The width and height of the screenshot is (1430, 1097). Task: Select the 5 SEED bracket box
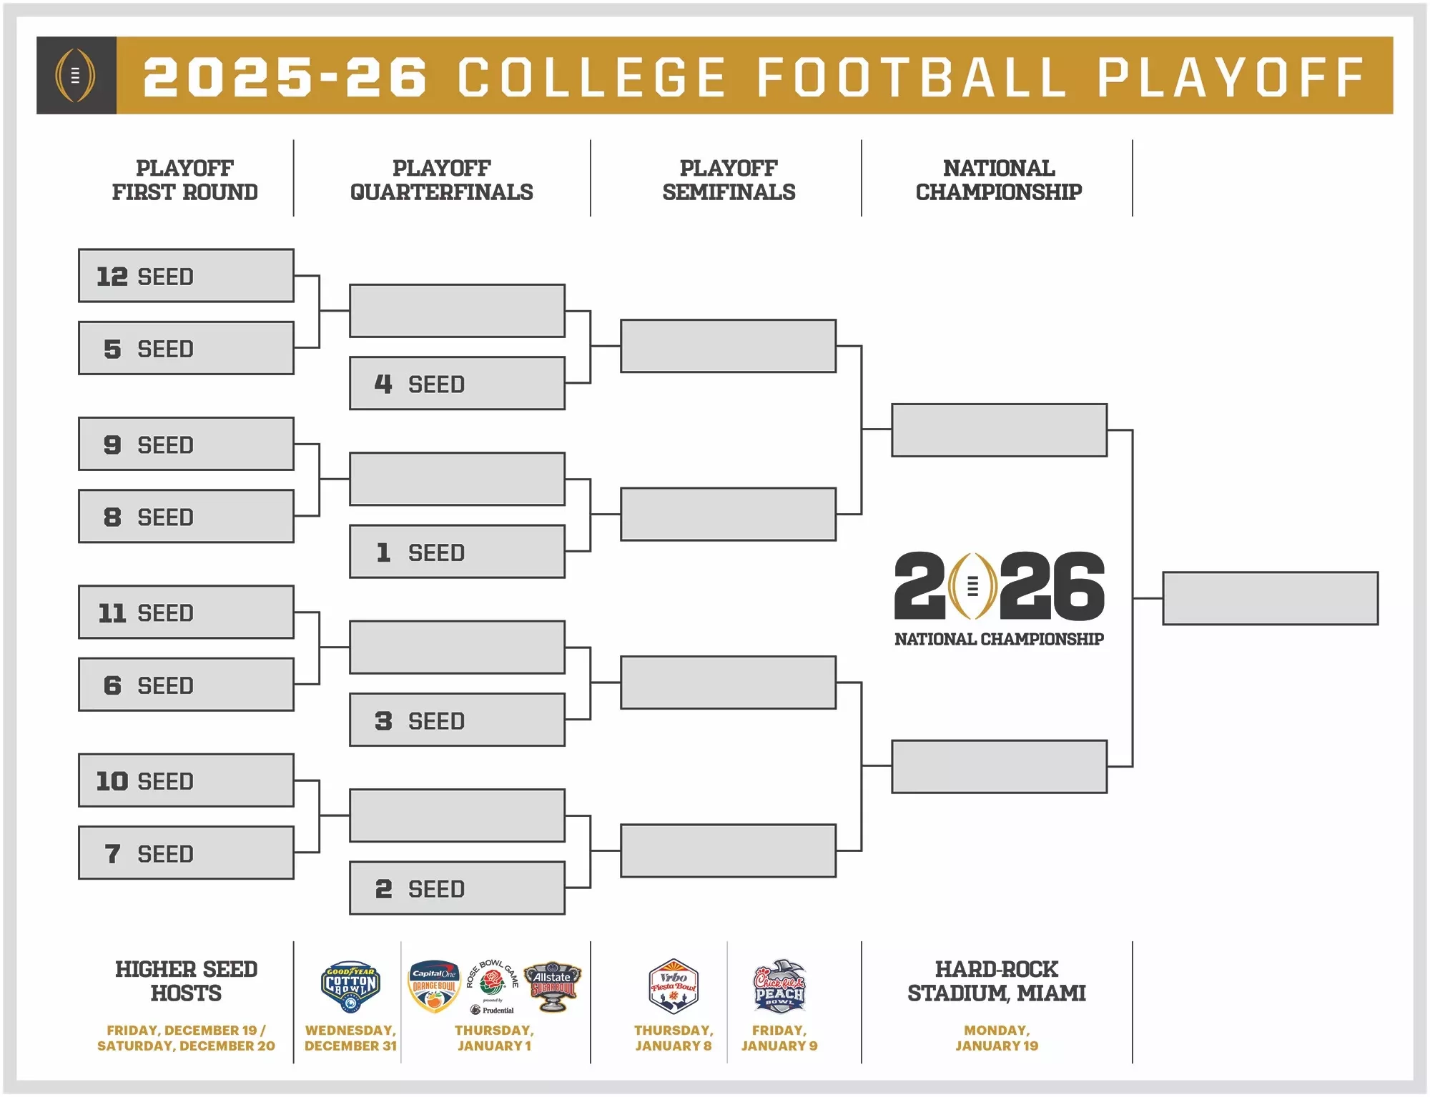186,348
